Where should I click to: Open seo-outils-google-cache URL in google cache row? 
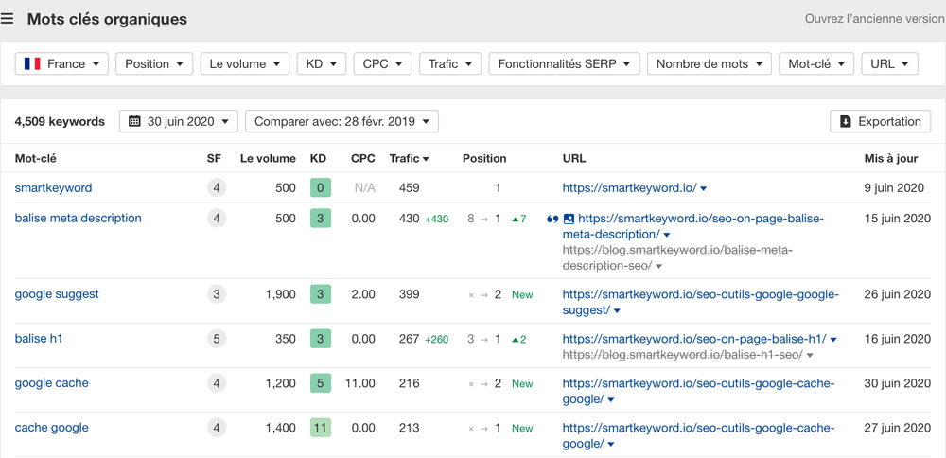click(x=699, y=391)
